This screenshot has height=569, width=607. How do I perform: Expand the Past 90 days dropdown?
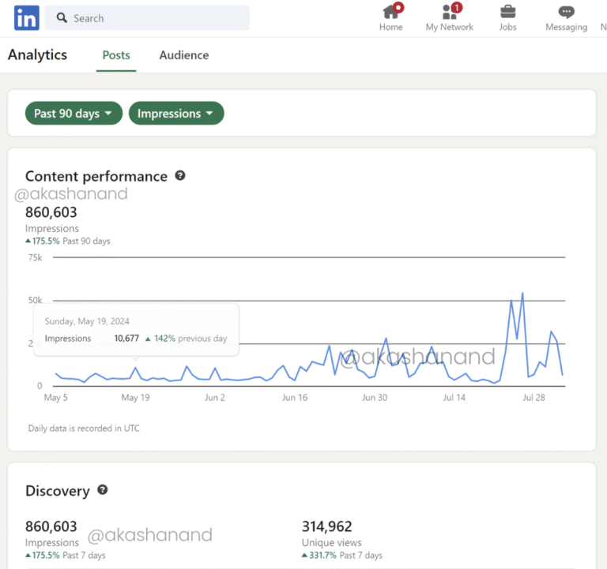(x=74, y=114)
